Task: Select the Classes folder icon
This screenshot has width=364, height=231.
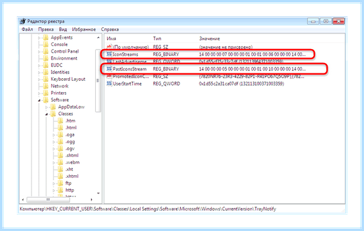Action: tap(53, 114)
